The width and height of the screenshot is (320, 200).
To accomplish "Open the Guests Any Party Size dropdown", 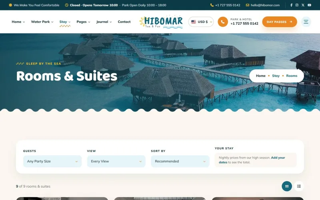I will (x=52, y=161).
